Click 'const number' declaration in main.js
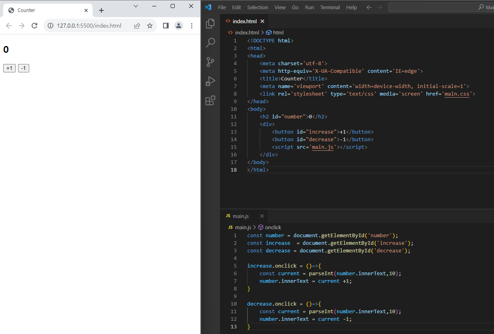Viewport: 494px width, 334px height. click(266, 236)
